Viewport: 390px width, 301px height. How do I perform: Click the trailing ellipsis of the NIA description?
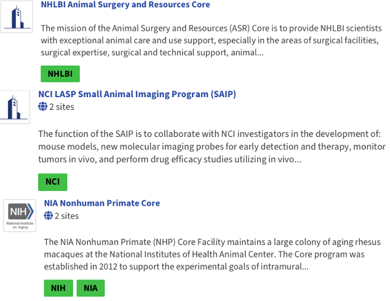(304, 267)
